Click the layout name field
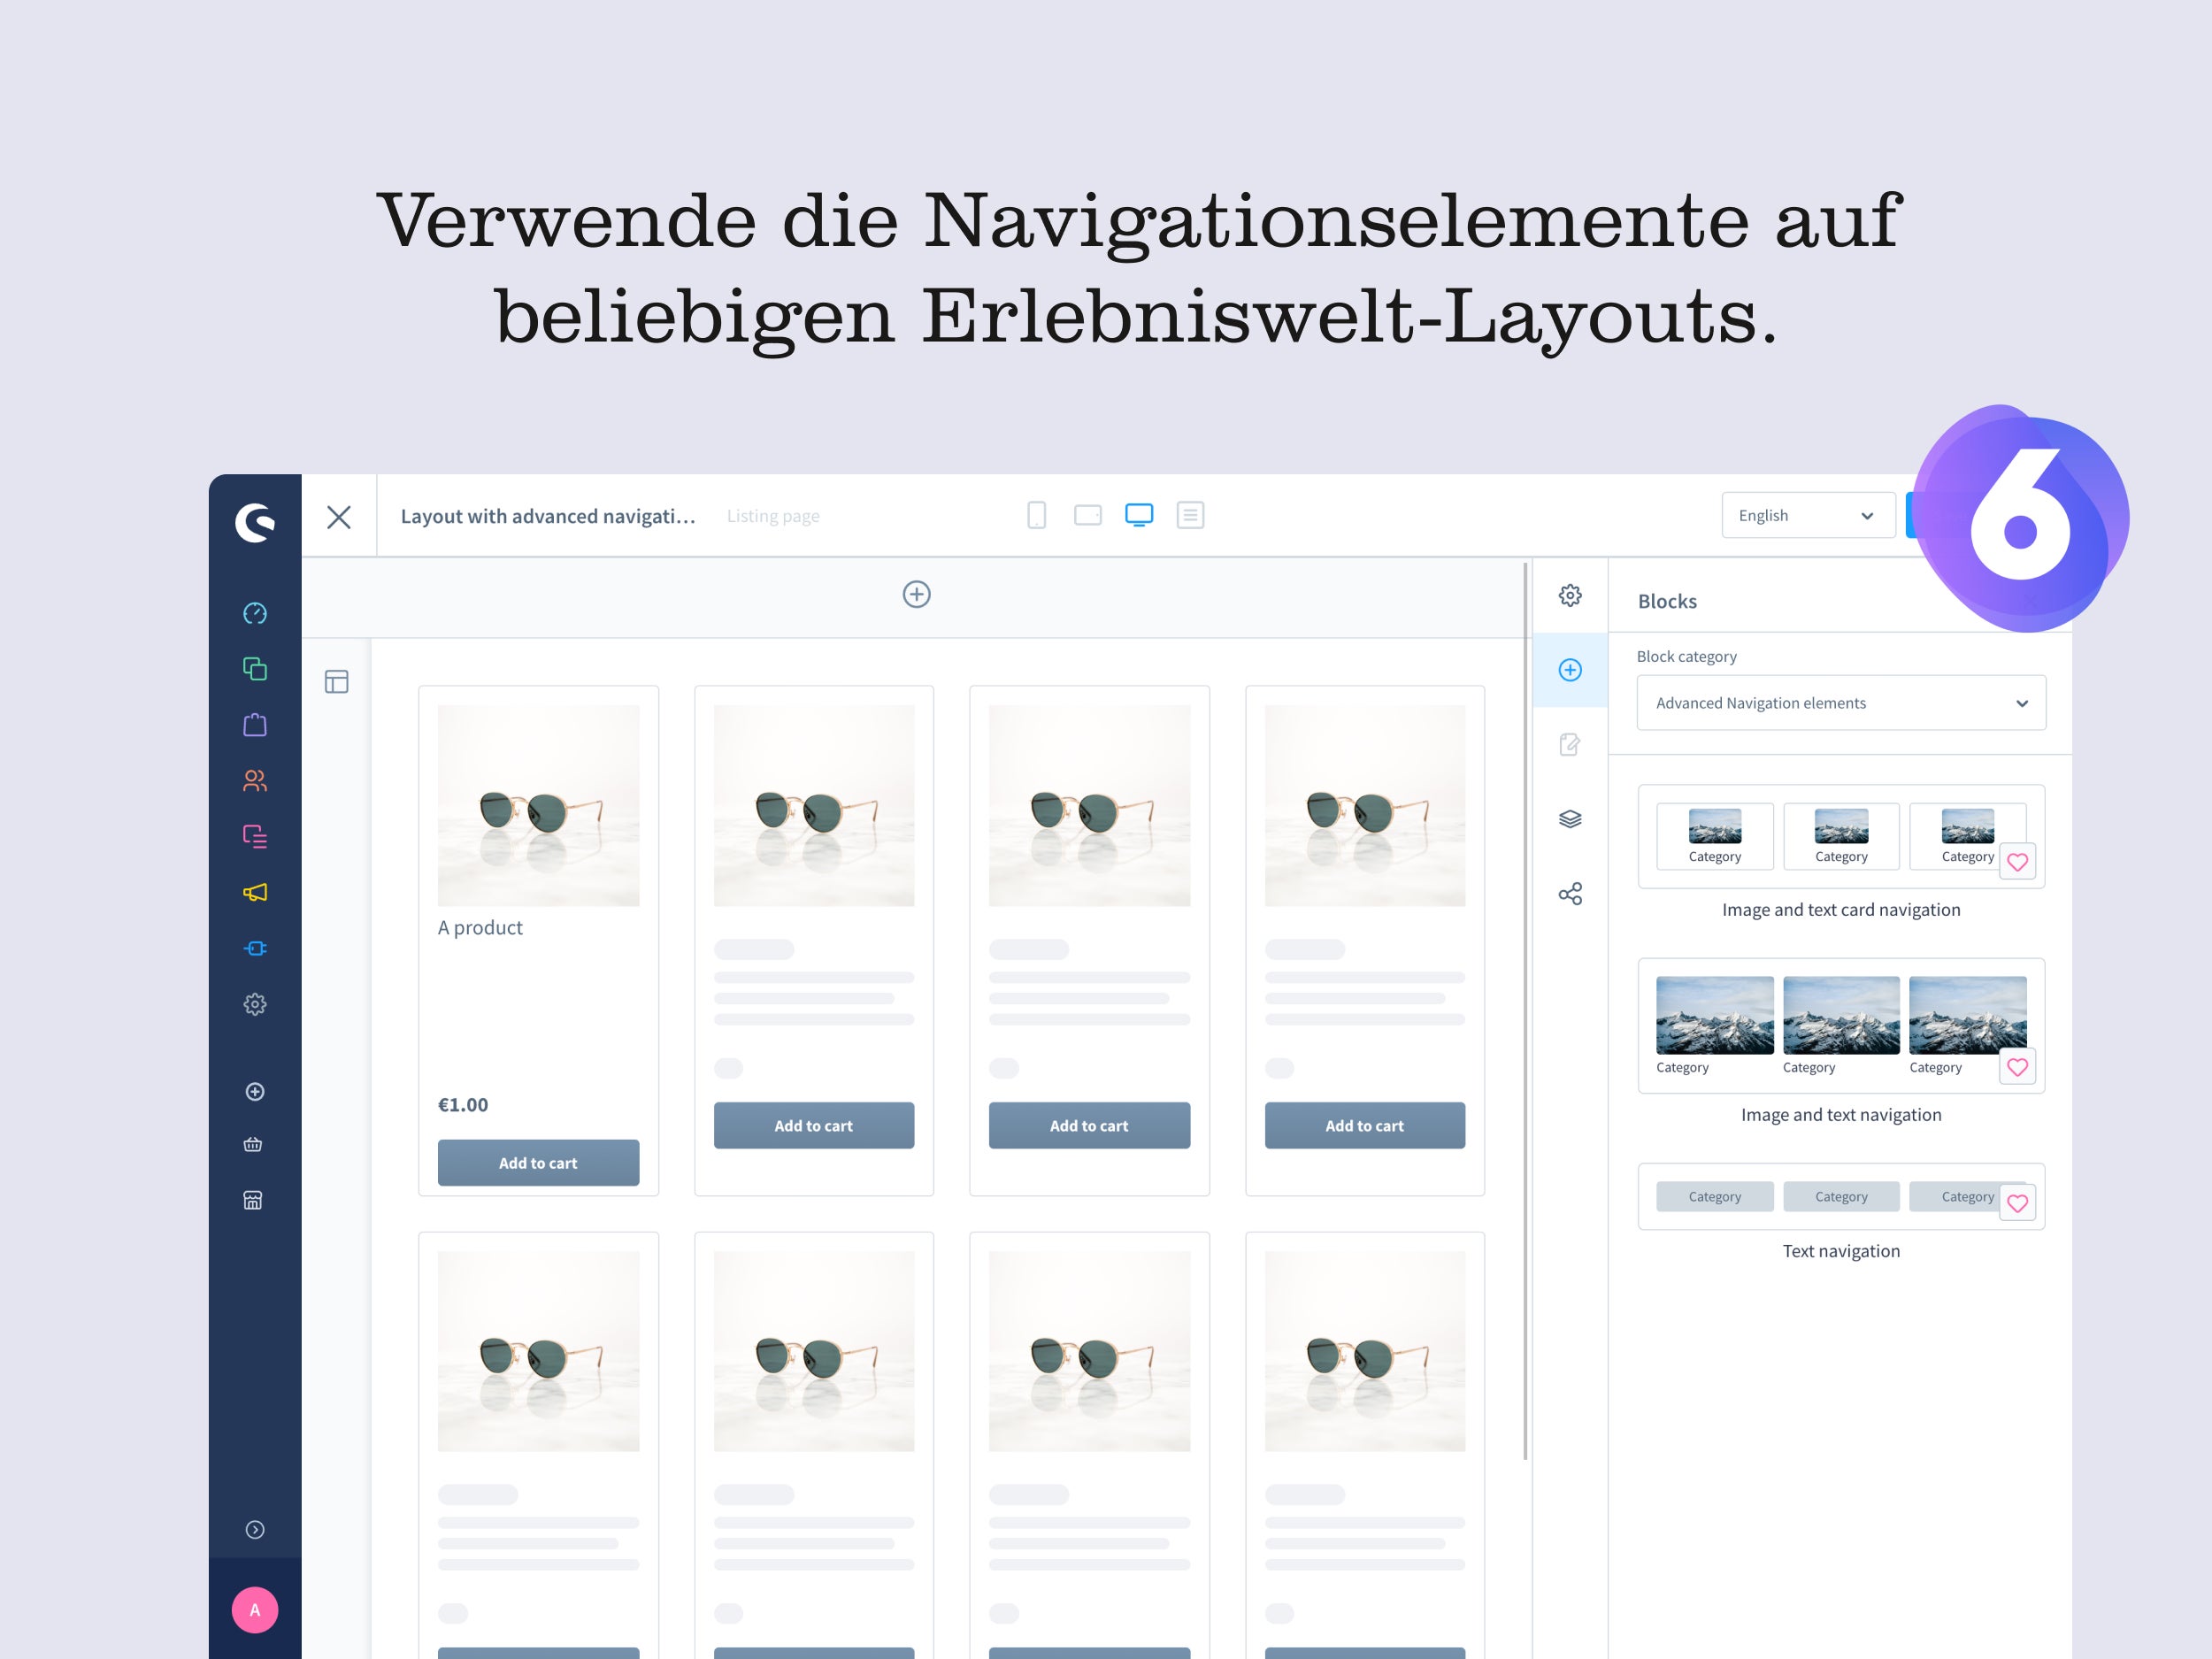 point(548,516)
